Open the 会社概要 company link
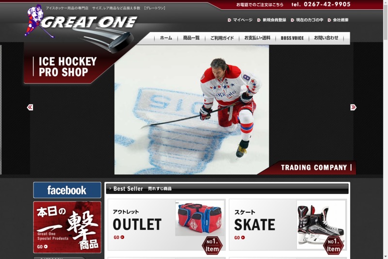The height and width of the screenshot is (259, 388). (x=338, y=20)
